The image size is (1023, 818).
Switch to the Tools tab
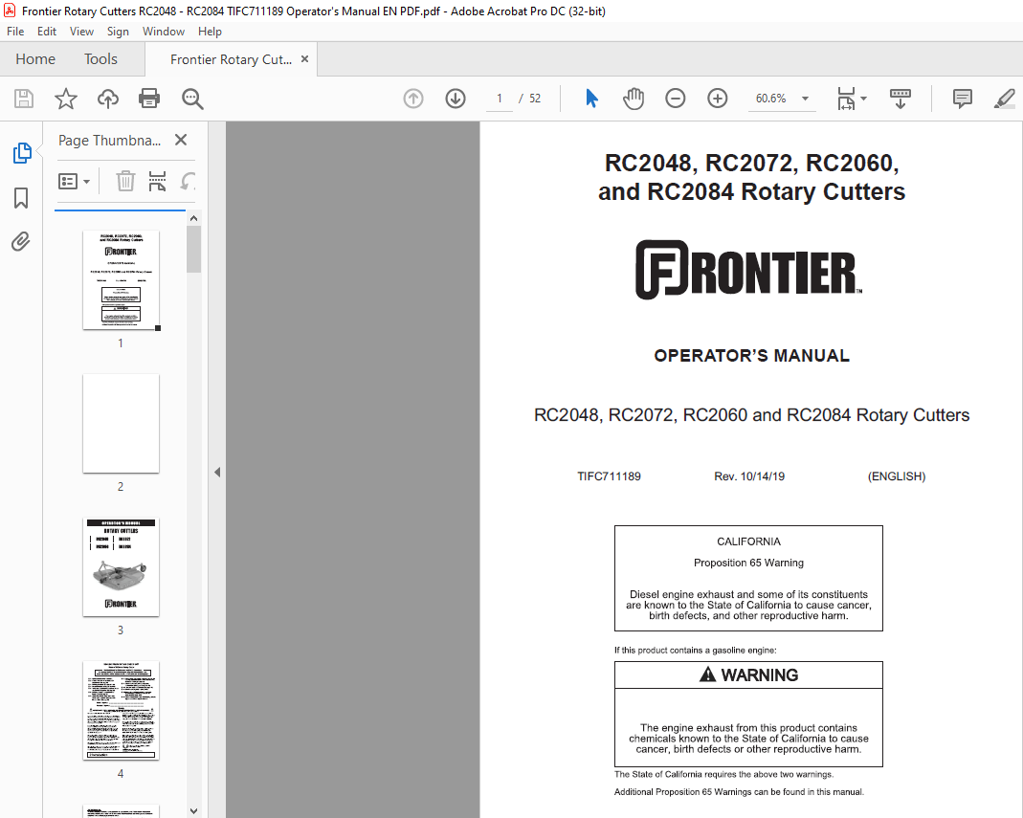click(100, 59)
